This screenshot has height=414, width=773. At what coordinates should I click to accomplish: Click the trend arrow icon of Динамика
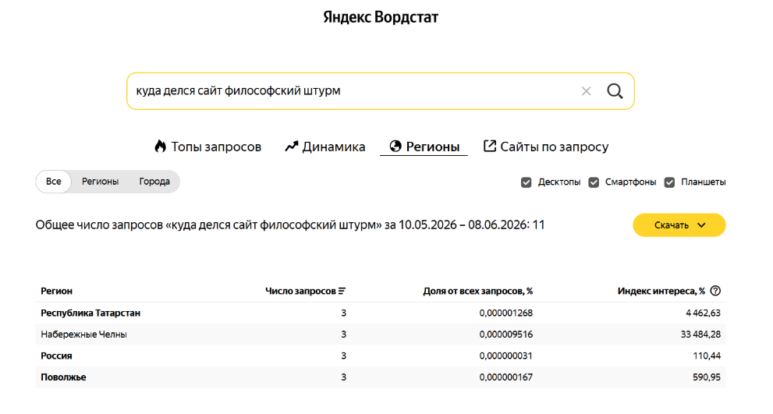[292, 147]
